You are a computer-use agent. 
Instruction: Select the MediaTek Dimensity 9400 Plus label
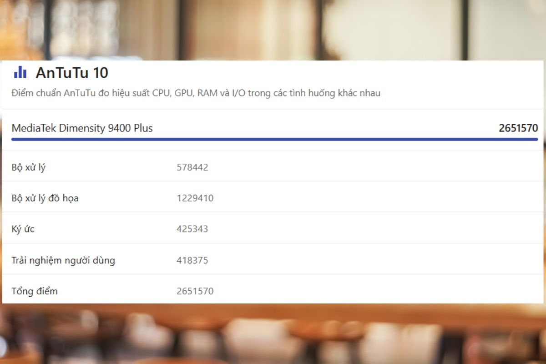click(82, 128)
